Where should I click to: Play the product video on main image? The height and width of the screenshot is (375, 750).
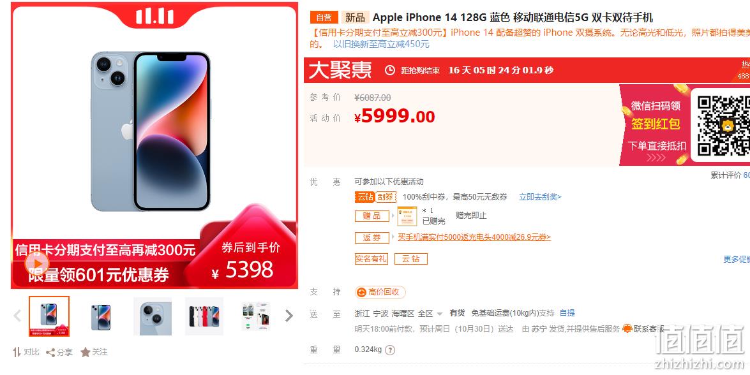tap(37, 262)
